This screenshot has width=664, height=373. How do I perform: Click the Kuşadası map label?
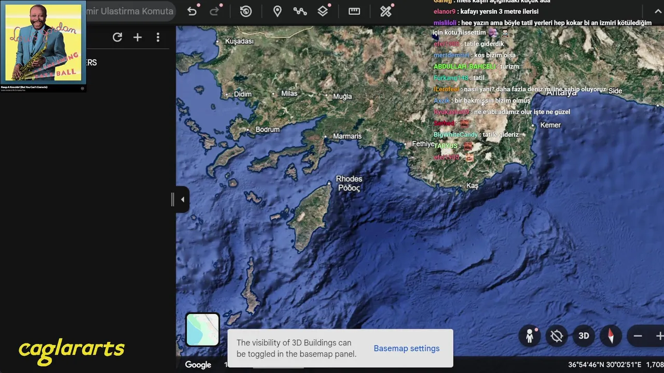(x=239, y=41)
